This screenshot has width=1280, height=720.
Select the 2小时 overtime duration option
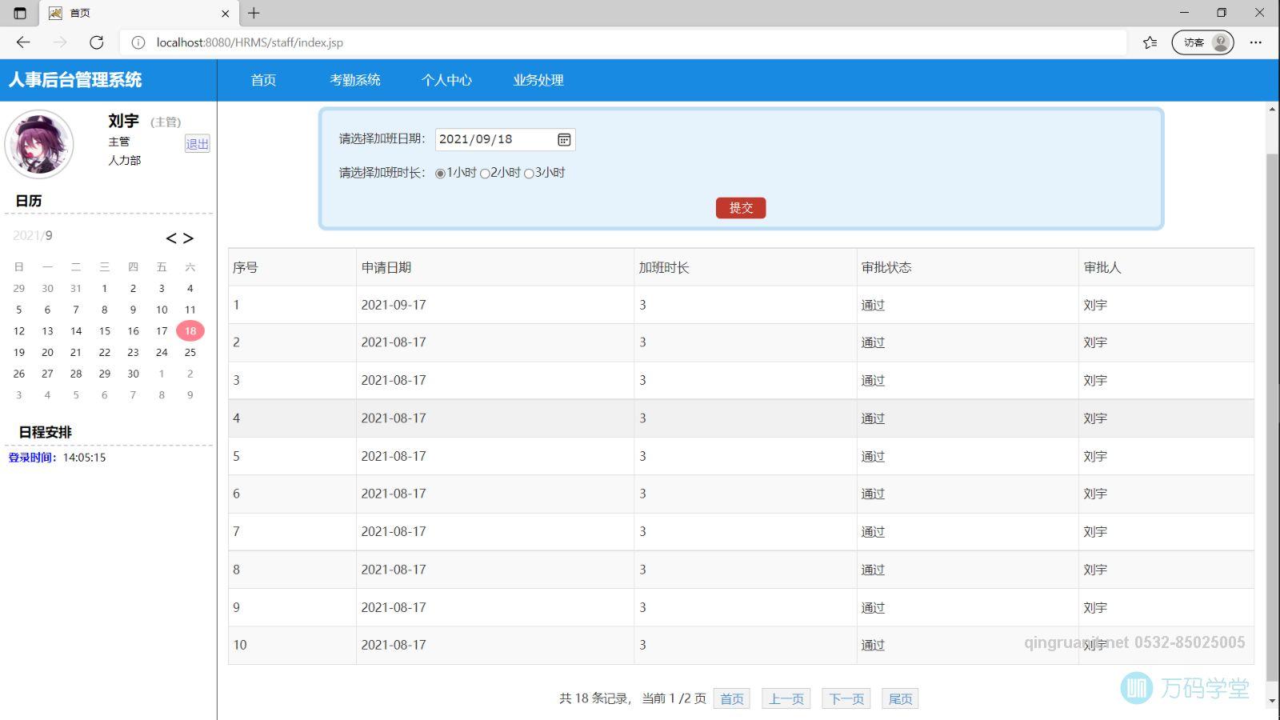coord(483,172)
